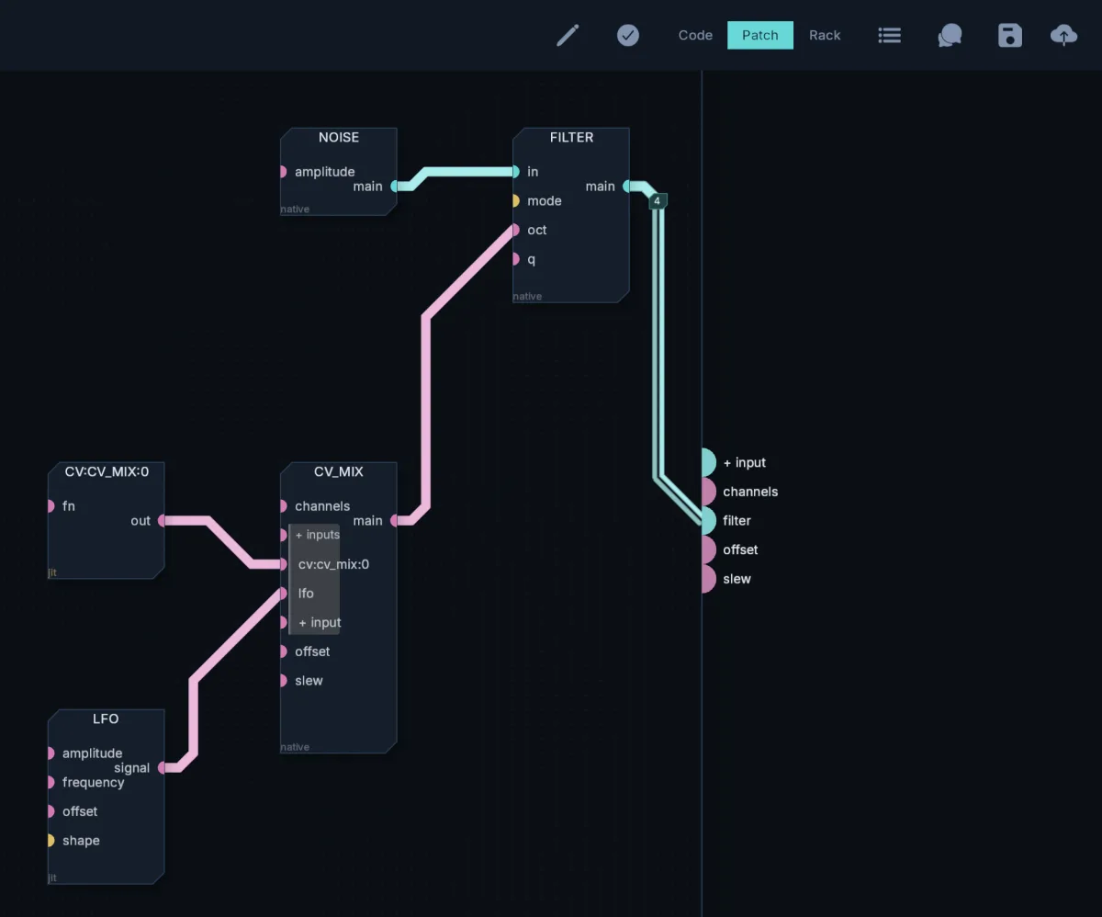This screenshot has height=917, width=1102.
Task: Click the NOISE amplitude input port
Action: point(283,172)
